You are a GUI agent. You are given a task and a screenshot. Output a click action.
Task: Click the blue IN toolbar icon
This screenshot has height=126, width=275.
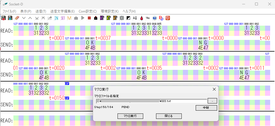56,18
